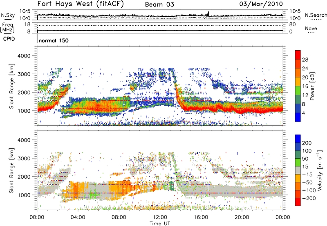
Task: Click the "08:00" time tick label
Action: tap(119, 217)
